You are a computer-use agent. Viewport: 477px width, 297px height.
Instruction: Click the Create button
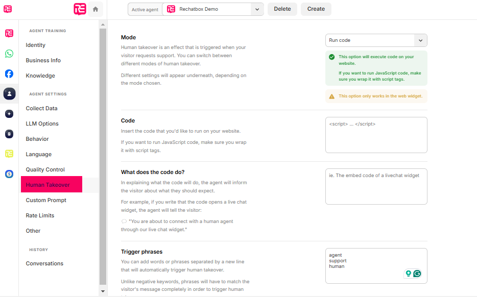(x=316, y=9)
